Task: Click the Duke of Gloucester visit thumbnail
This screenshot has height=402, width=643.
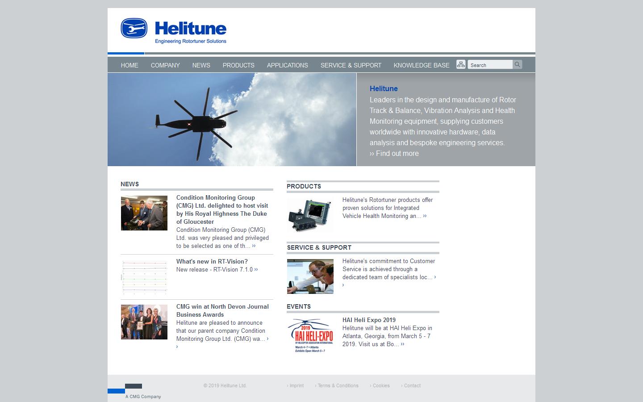Action: click(144, 213)
